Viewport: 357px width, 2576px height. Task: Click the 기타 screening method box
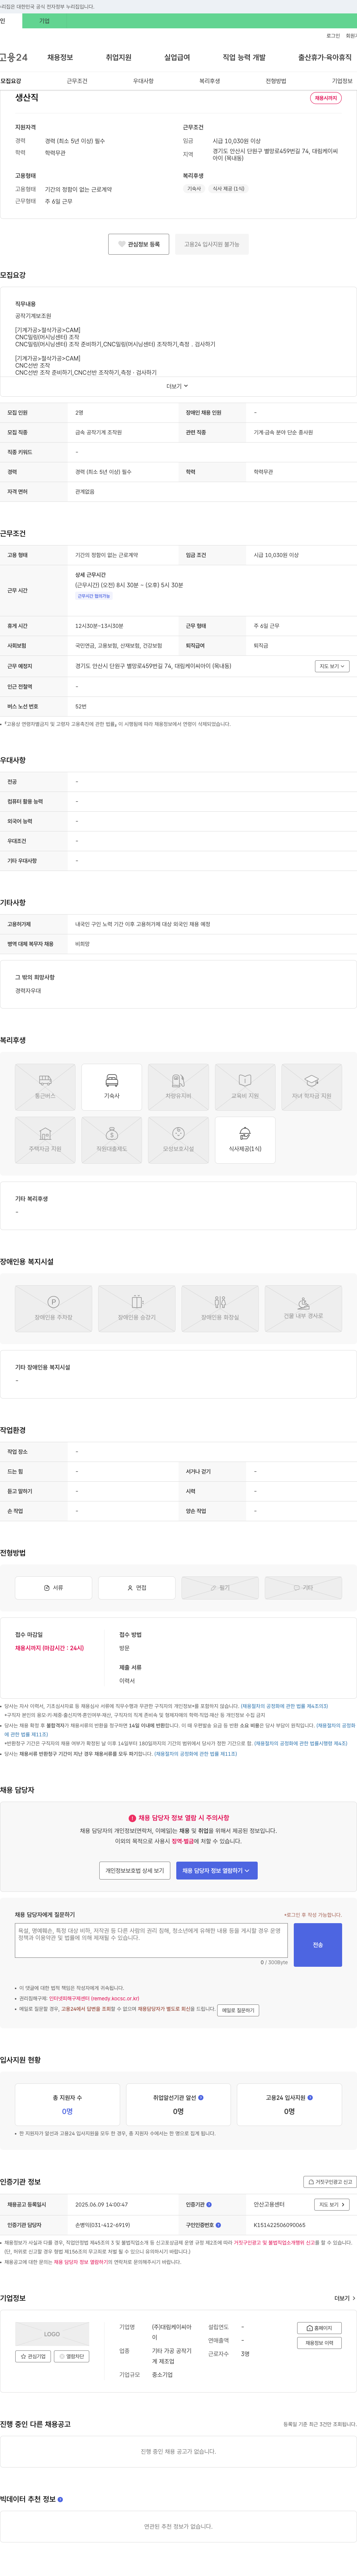click(303, 1588)
